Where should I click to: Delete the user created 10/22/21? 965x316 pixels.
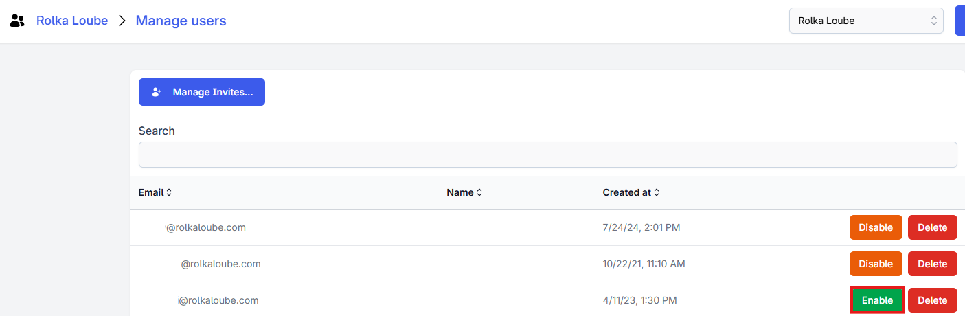(x=932, y=264)
